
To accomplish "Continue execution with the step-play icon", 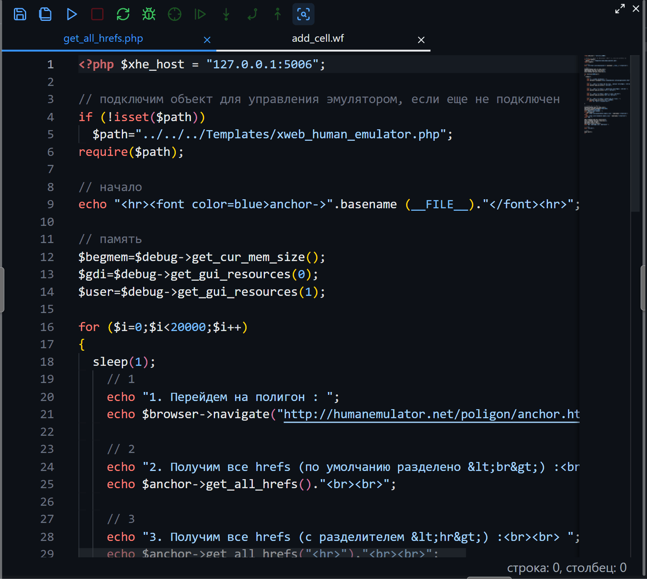I will (x=200, y=14).
